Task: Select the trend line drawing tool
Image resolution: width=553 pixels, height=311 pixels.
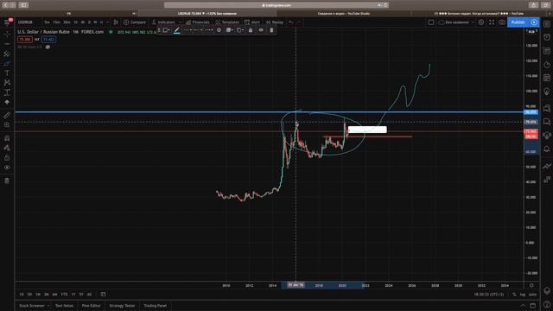Action: pos(7,44)
